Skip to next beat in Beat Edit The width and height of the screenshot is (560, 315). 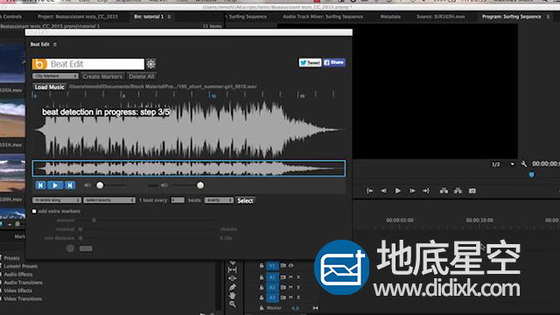tap(70, 185)
